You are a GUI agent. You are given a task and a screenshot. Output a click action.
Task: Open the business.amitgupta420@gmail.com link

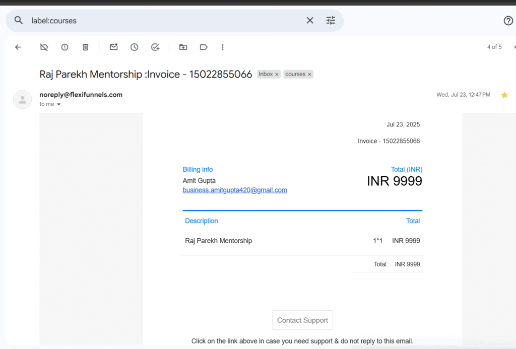[x=235, y=190]
